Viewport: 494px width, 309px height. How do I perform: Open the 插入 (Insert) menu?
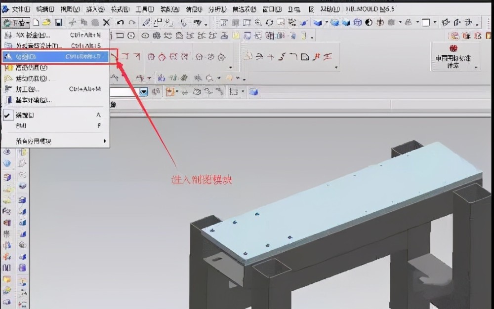click(95, 9)
